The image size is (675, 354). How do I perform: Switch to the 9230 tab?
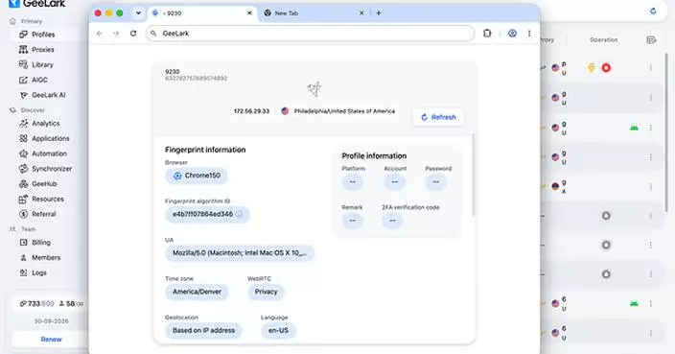(201, 13)
